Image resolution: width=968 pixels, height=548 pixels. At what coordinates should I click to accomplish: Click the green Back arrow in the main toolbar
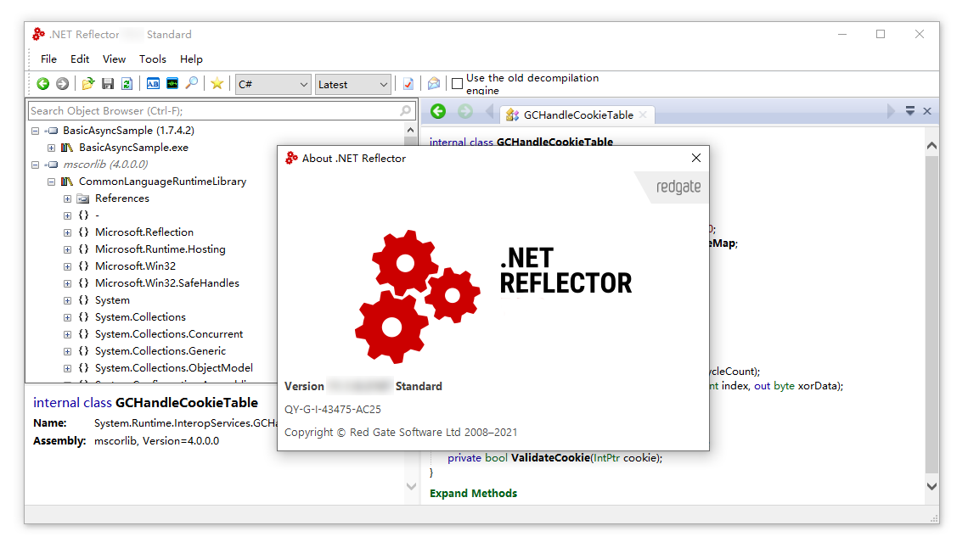42,84
